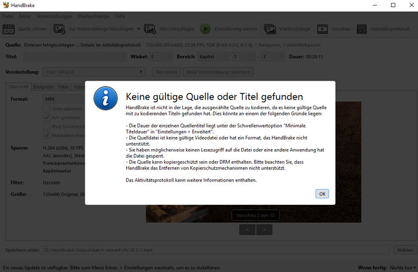The height and width of the screenshot is (272, 418).
Task: Switch to the Filter tab
Action: [63, 87]
